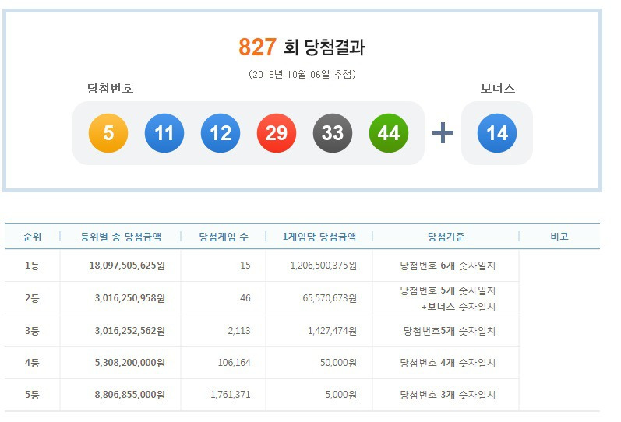Select the 회 당첨결과 heading text
This screenshot has height=422, width=621.
pos(324,47)
